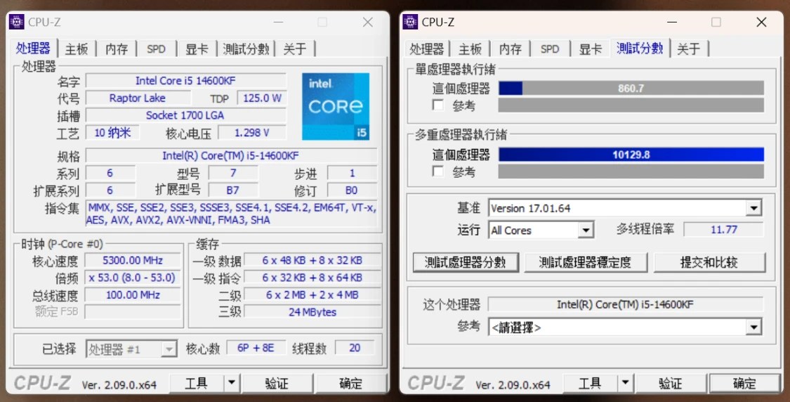The image size is (790, 402).
Task: Open the 基准 Version 17.01.64 dropdown
Action: coord(753,208)
